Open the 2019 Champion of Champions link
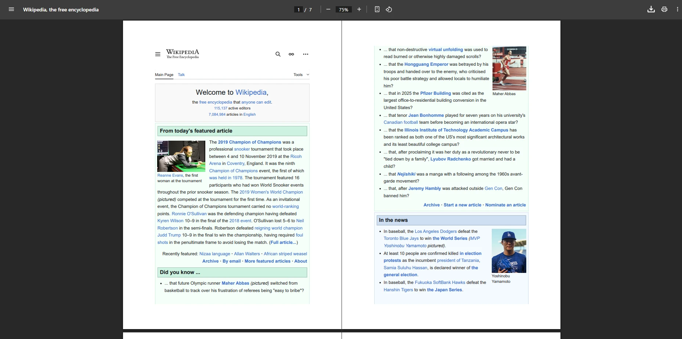 (x=249, y=142)
